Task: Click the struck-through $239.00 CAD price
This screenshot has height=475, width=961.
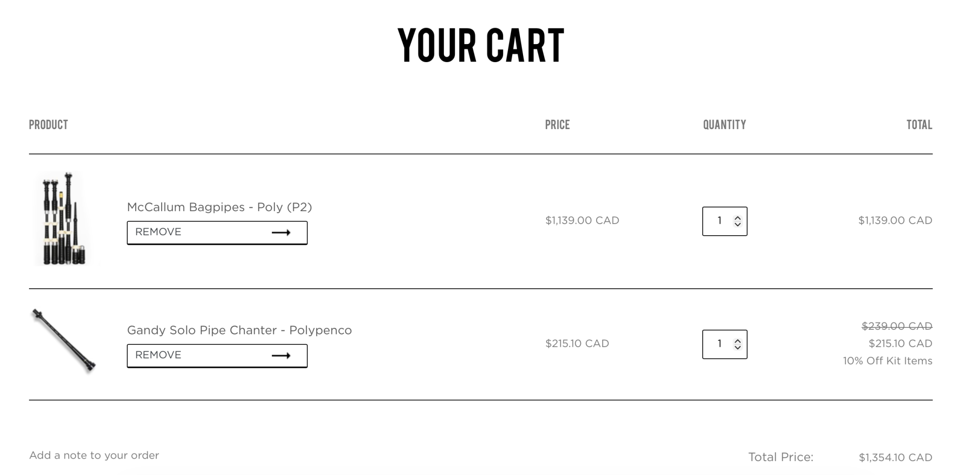Action: point(896,326)
